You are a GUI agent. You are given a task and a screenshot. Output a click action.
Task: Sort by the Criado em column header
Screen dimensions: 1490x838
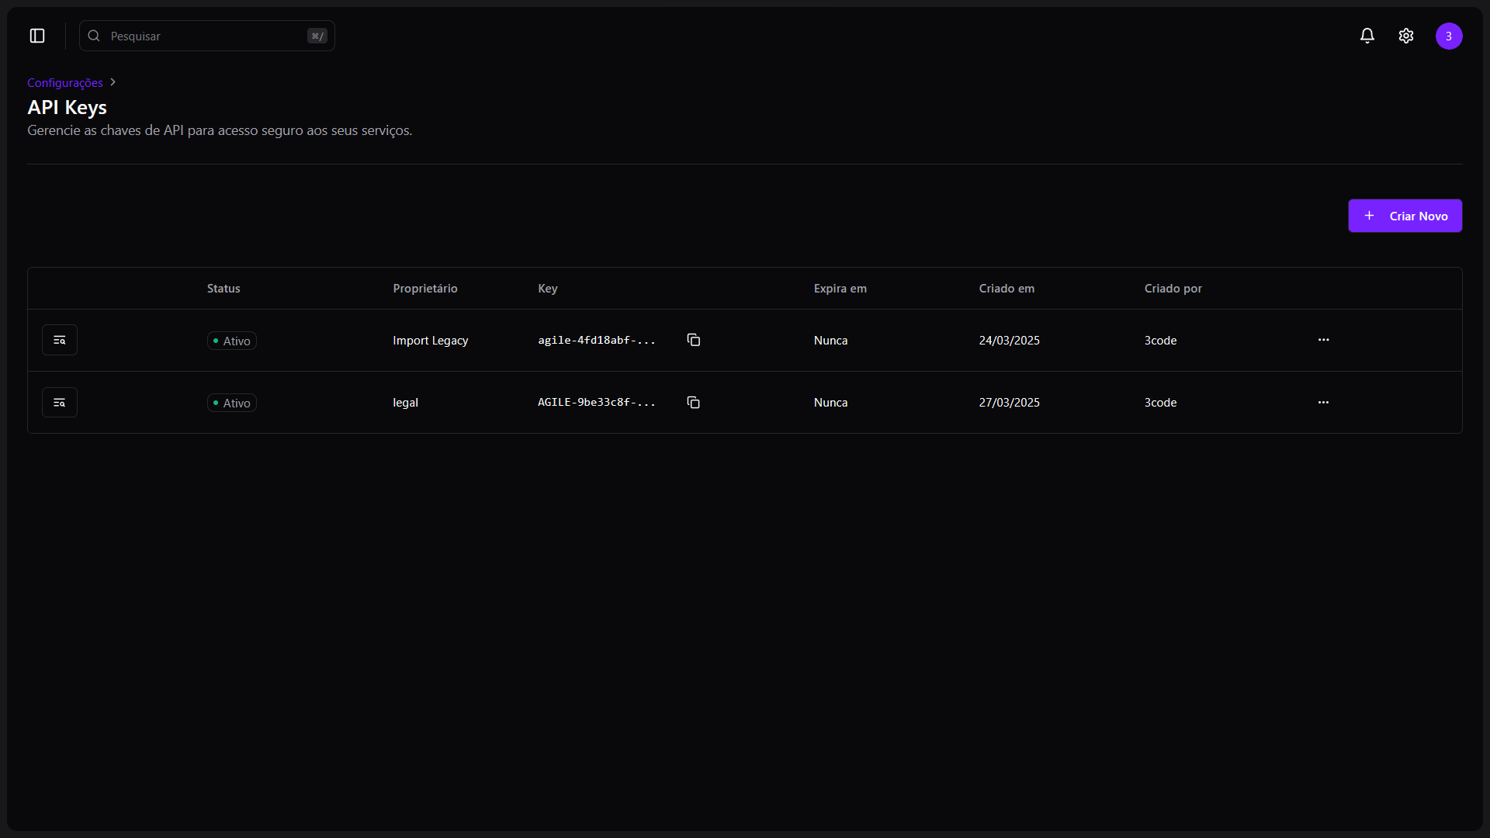point(1007,288)
